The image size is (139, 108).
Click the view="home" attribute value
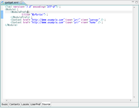(93, 22)
